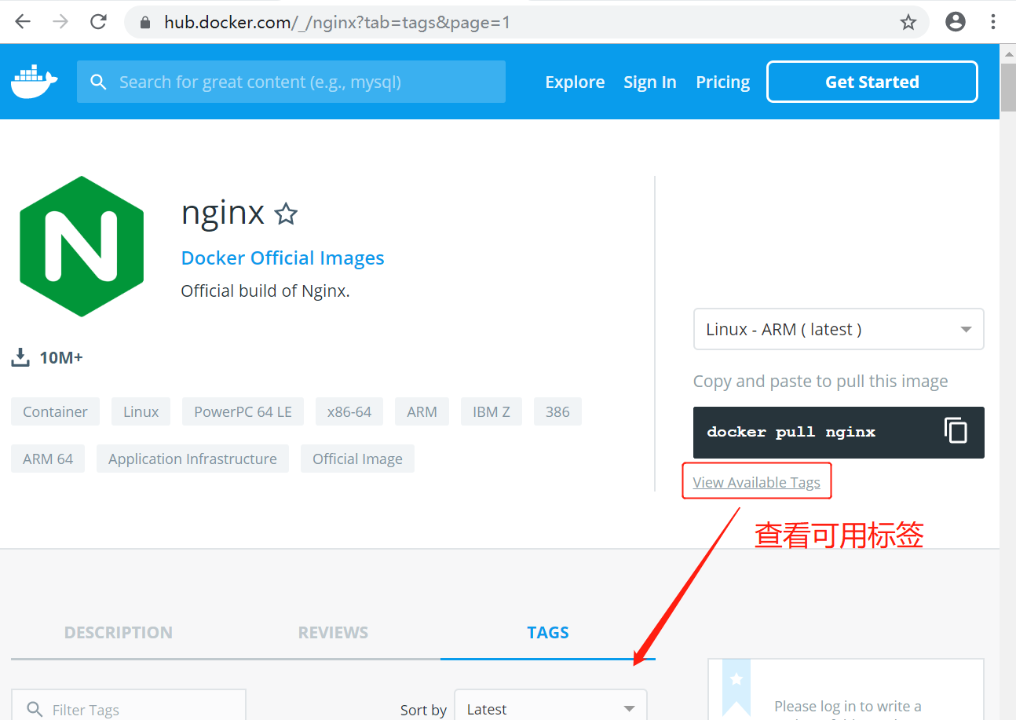Click the Copy and paste to pull text
This screenshot has width=1016, height=720.
click(820, 382)
